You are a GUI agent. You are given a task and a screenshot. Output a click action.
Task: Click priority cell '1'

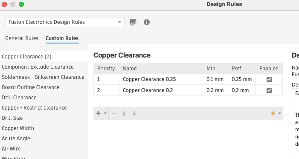[x=106, y=79]
